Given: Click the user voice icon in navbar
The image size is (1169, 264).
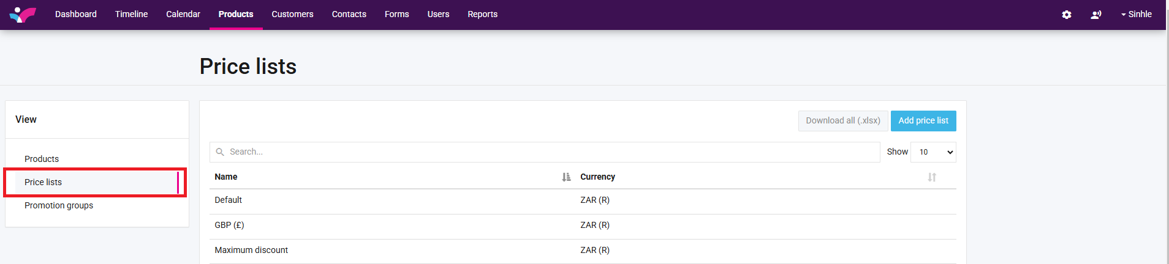Looking at the screenshot, I should (1096, 15).
